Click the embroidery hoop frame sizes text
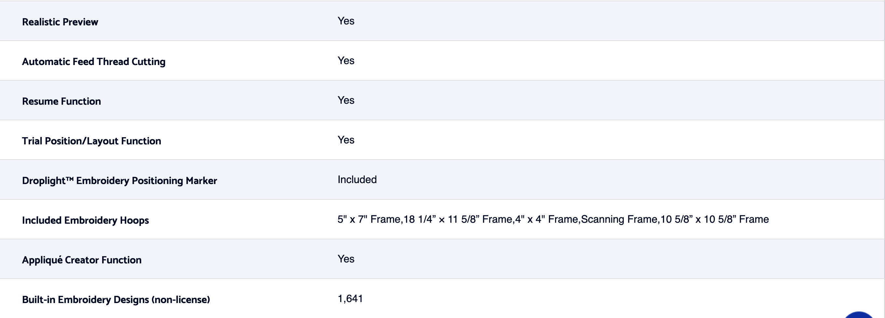 [x=553, y=219]
